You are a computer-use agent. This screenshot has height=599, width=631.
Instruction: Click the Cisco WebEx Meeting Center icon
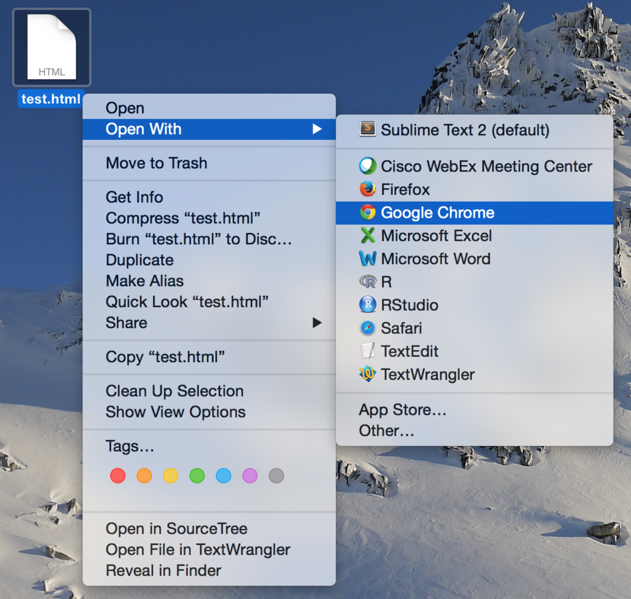[x=367, y=166]
